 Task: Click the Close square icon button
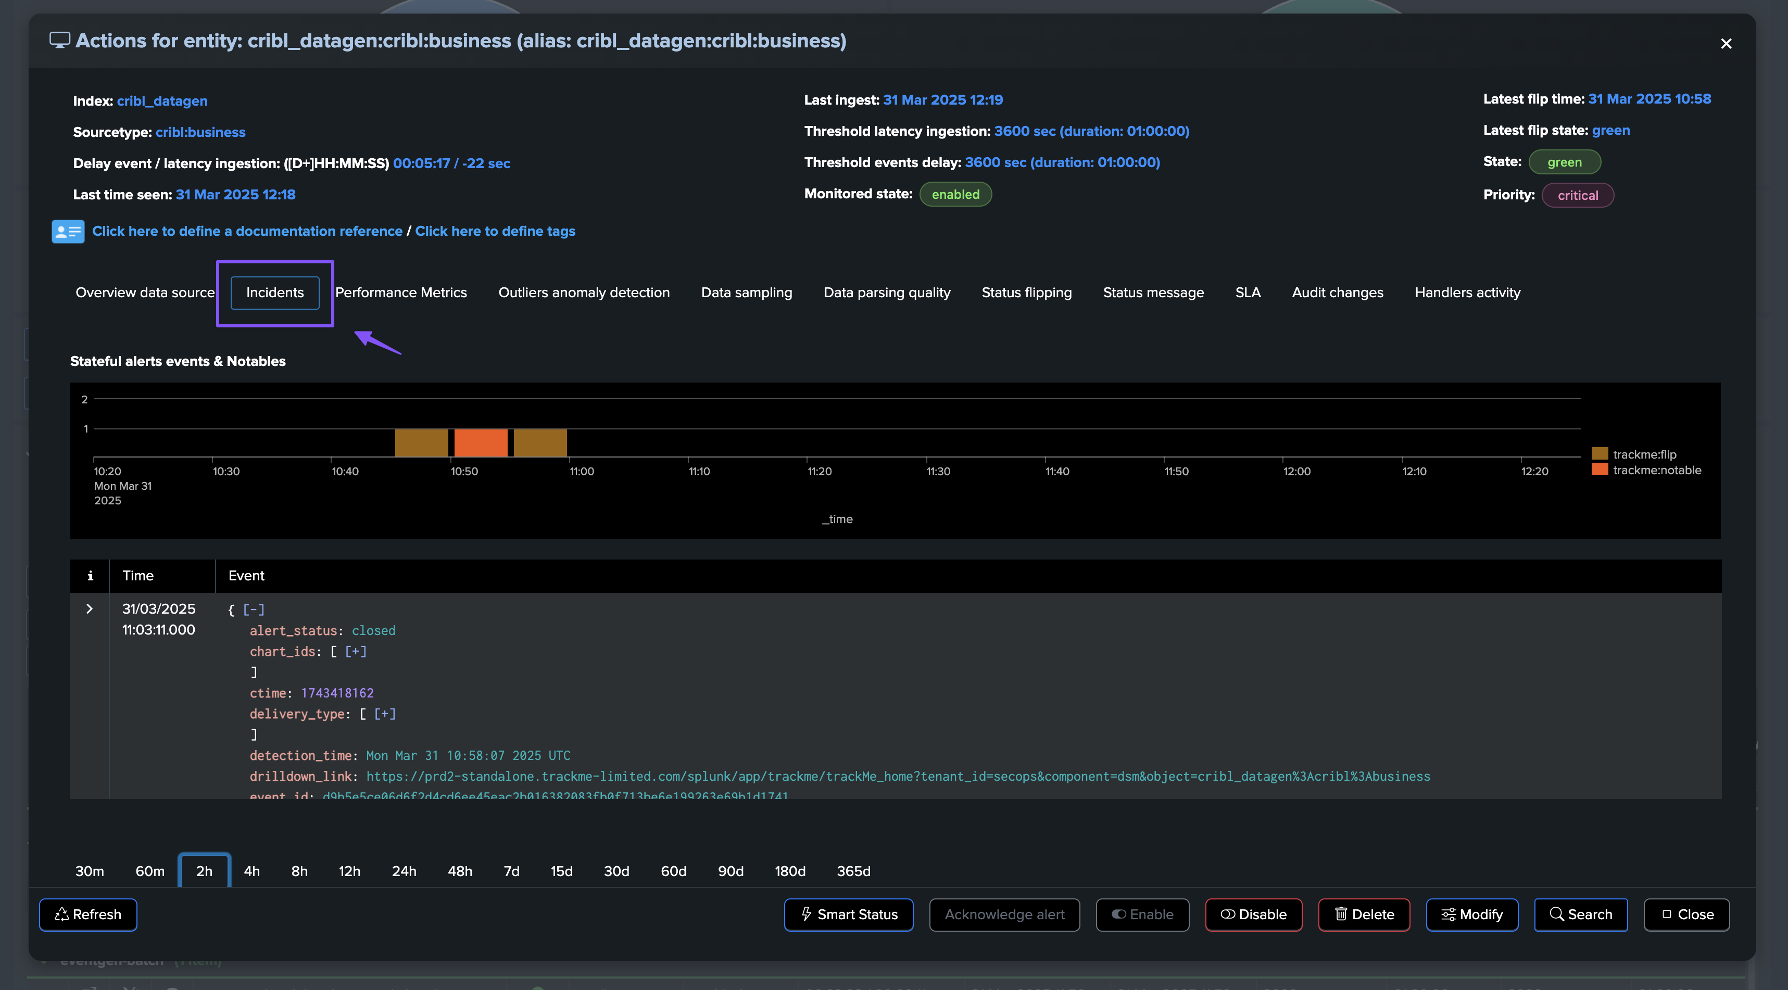click(1686, 915)
